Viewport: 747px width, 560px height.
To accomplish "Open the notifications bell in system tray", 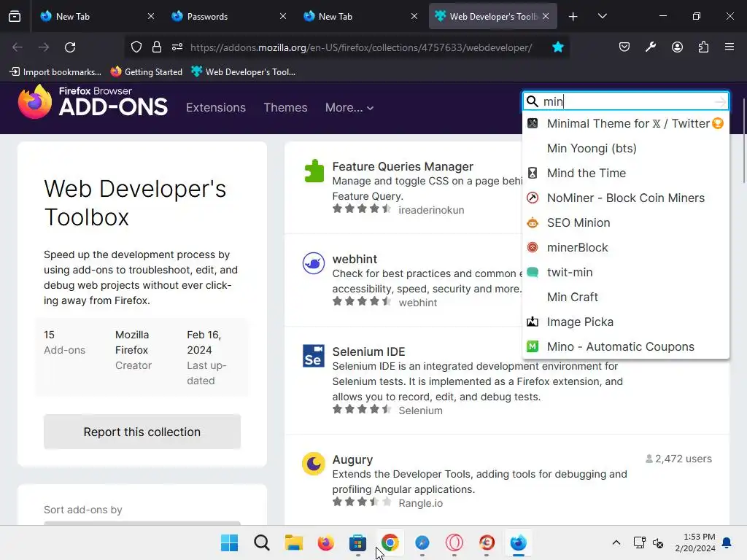I will [727, 542].
